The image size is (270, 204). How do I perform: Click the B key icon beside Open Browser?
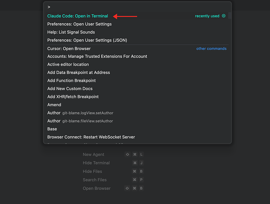point(141,188)
